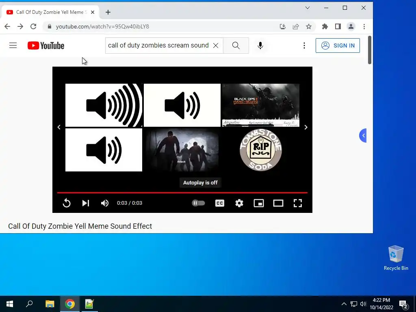This screenshot has width=416, height=312.
Task: Open the taskbar clock and date
Action: 381,304
